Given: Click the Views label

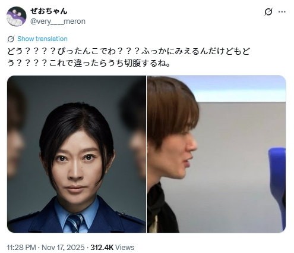Looking at the screenshot, I should tap(125, 248).
